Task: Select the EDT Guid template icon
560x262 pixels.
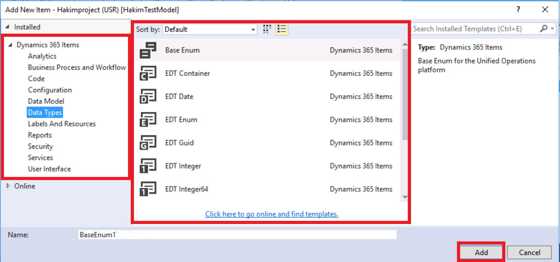Action: pos(148,143)
